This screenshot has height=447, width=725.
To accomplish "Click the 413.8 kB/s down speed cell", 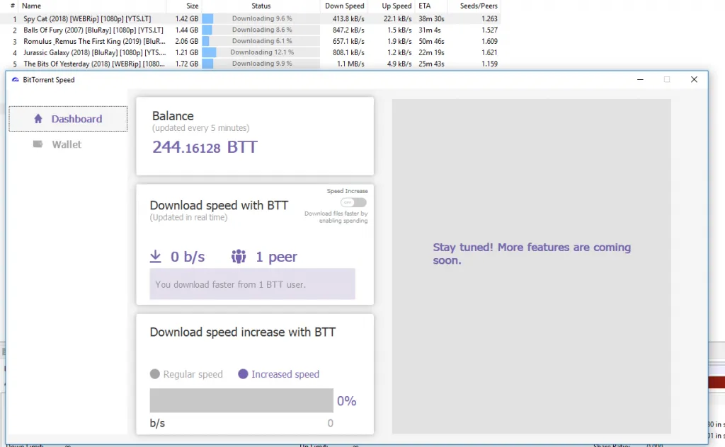I will point(348,18).
